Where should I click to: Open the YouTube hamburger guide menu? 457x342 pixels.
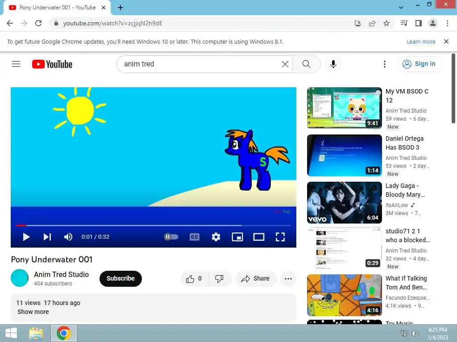click(x=16, y=64)
